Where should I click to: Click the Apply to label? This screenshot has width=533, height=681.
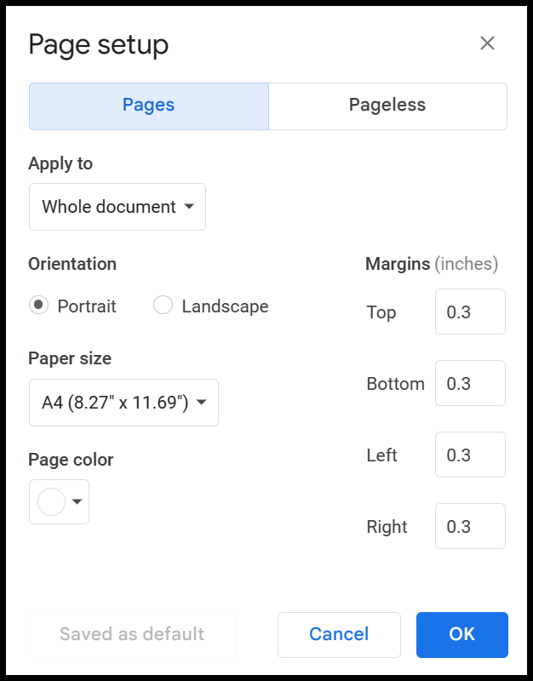[60, 163]
